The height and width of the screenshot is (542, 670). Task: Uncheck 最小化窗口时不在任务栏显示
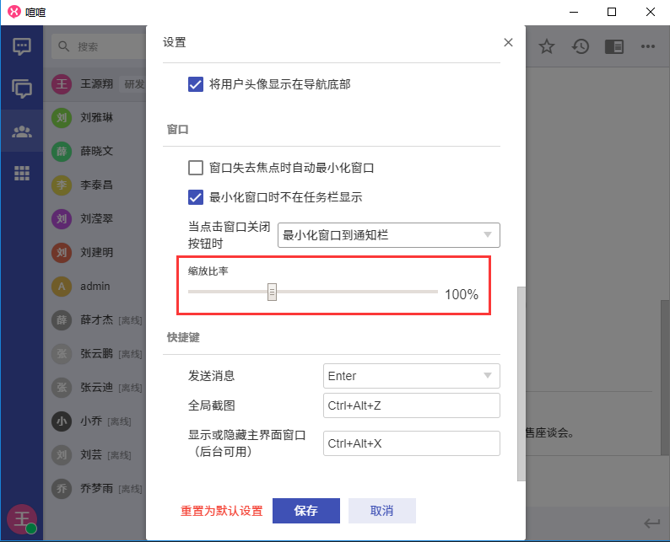tap(196, 197)
